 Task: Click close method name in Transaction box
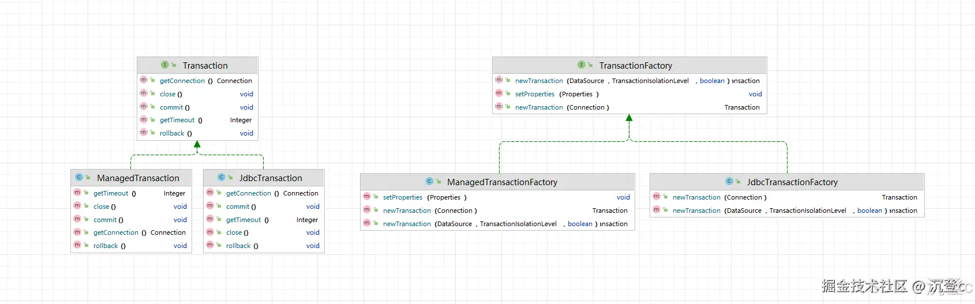tap(168, 94)
